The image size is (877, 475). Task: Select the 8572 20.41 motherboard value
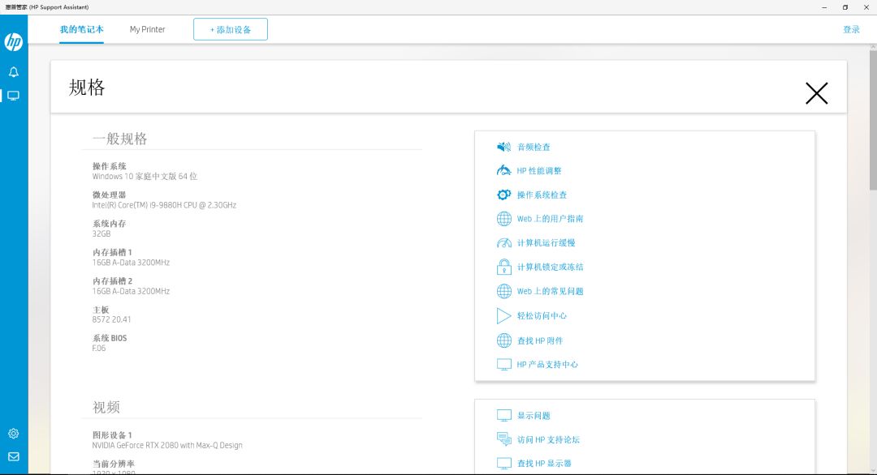coord(111,320)
